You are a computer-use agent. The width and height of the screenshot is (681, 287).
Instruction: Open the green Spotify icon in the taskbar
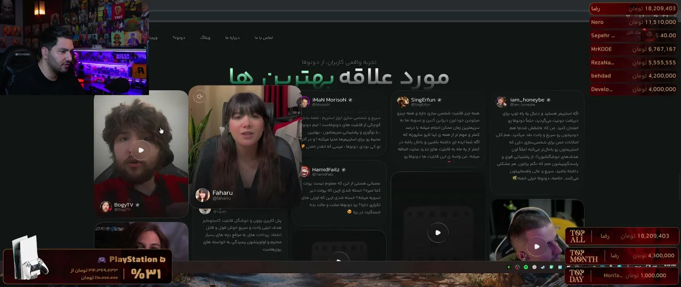pos(526,267)
